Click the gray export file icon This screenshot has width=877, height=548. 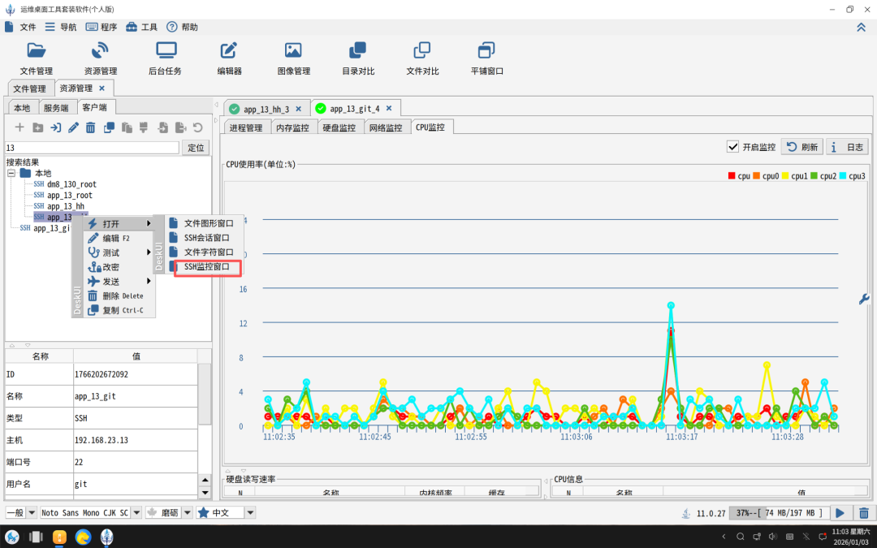point(180,127)
